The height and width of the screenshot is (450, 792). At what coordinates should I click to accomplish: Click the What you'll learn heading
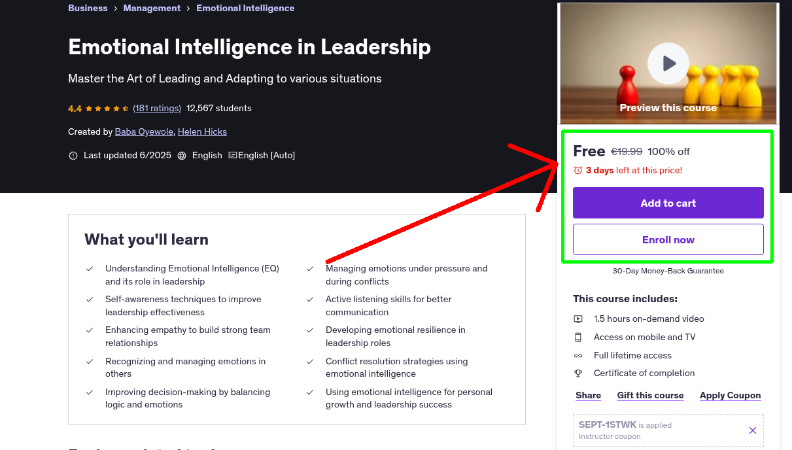[x=146, y=239]
